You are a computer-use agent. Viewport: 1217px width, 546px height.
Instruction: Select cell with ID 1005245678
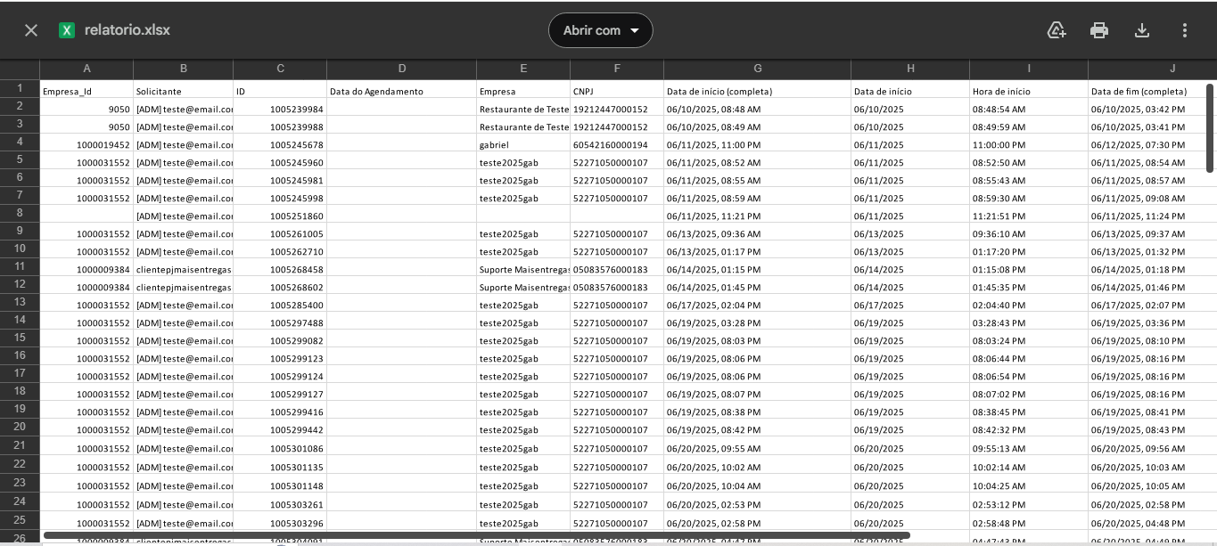point(280,144)
